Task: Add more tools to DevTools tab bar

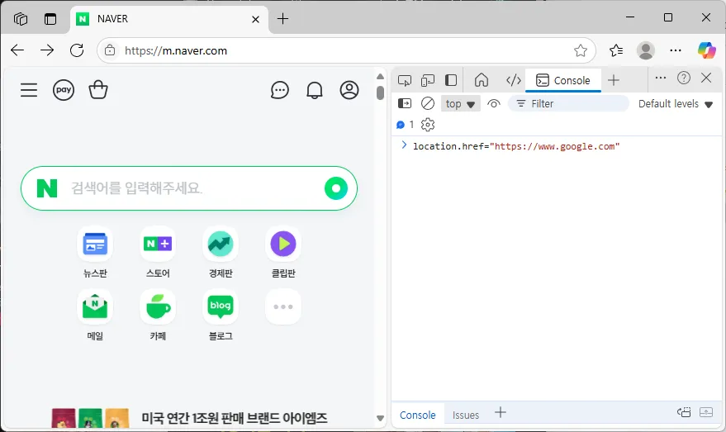Action: [614, 80]
